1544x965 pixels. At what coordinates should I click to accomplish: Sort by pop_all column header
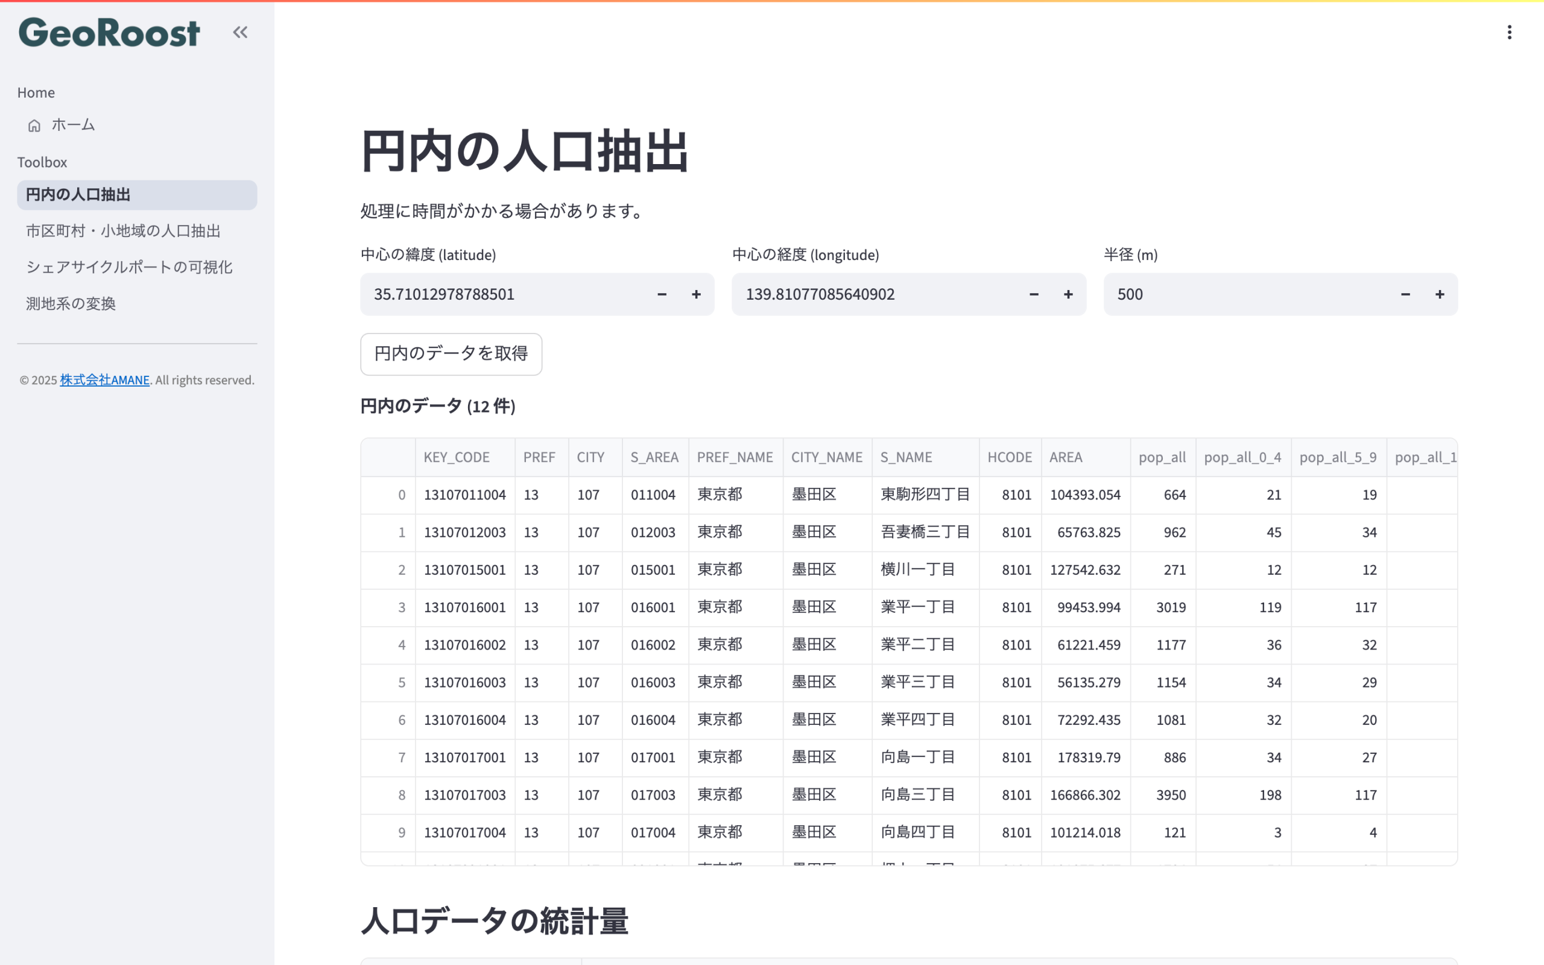pyautogui.click(x=1162, y=458)
